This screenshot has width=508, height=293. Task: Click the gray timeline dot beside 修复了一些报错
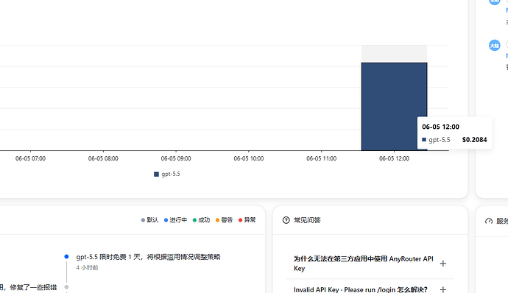coord(66,287)
